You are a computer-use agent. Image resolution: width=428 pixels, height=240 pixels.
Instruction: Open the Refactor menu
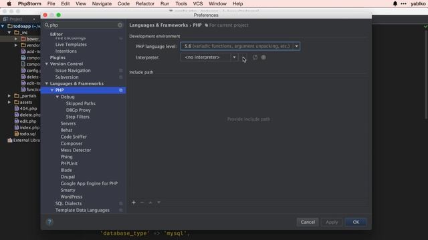click(x=145, y=3)
